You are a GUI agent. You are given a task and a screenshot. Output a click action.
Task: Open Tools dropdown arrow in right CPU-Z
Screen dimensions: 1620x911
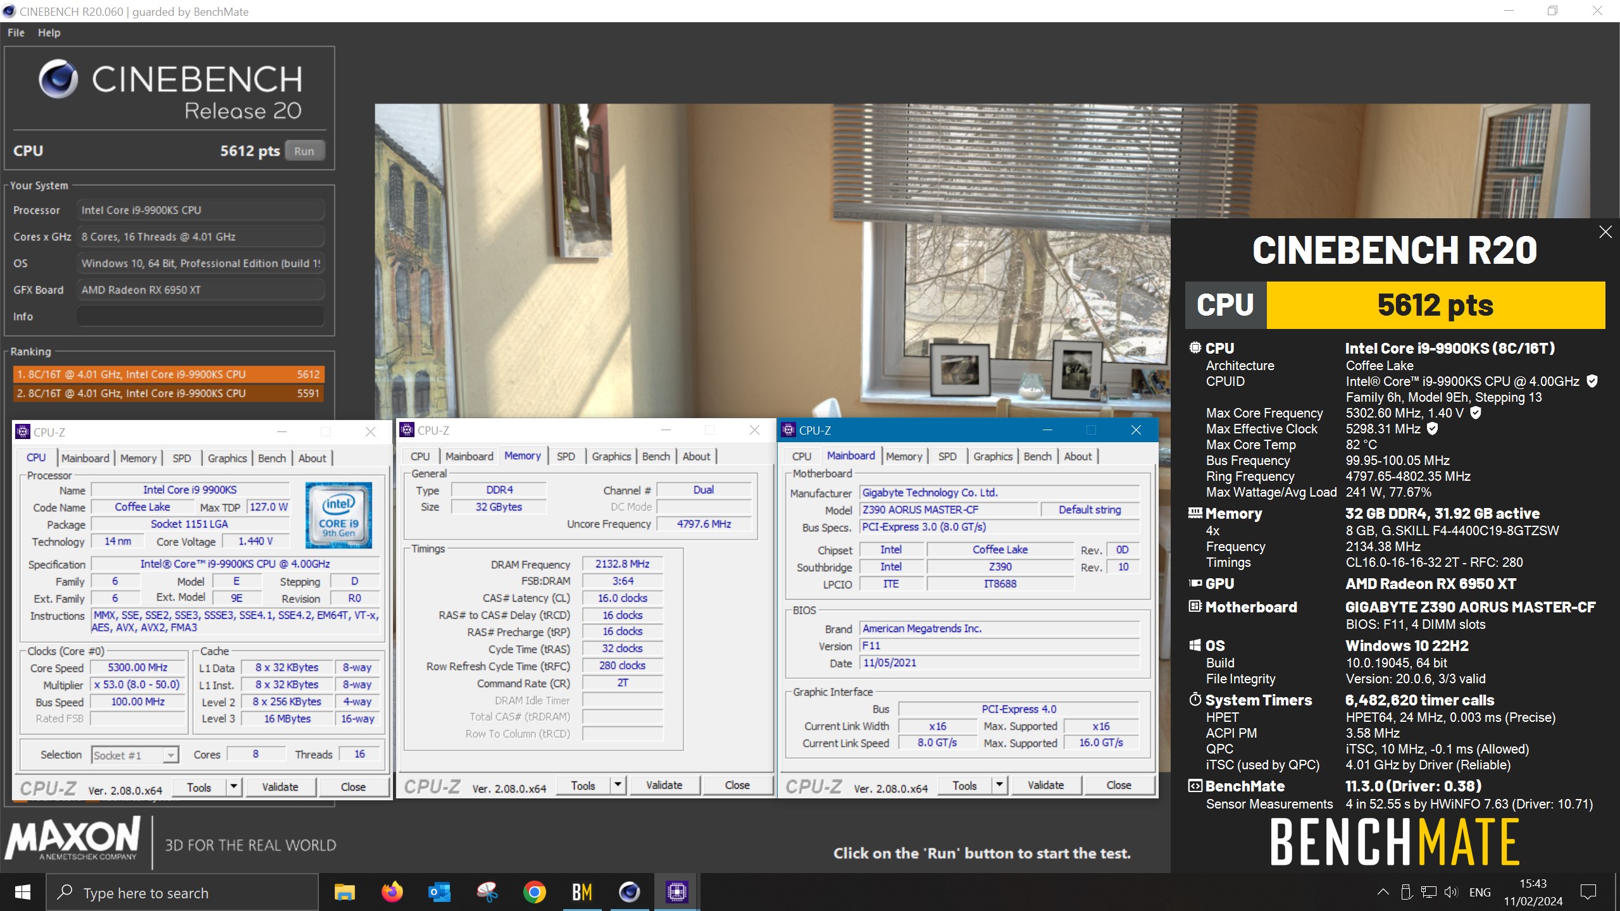1000,784
